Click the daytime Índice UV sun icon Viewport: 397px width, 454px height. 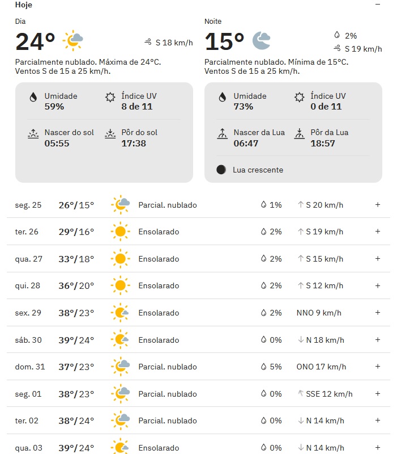(110, 97)
